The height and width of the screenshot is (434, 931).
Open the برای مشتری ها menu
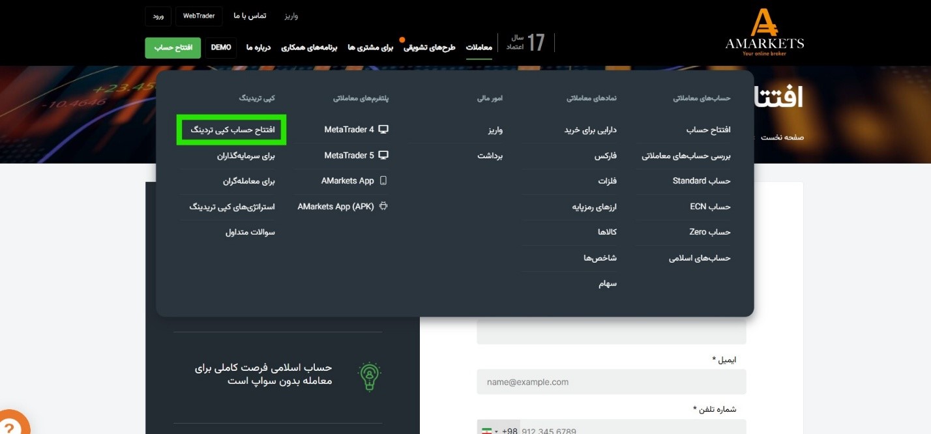coord(370,48)
